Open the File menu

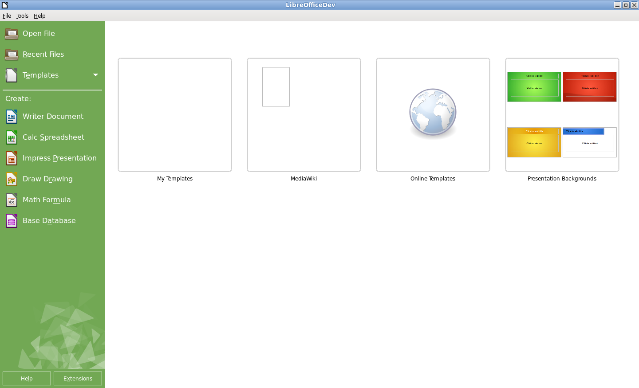pos(7,16)
